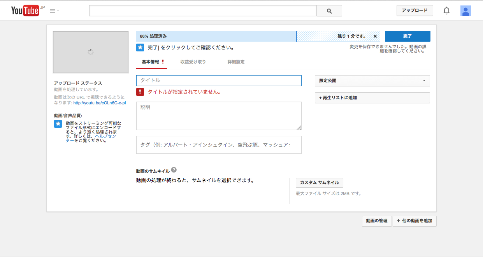Focus the 説明 description text area
Viewport: 483px width, 257px height.
pyautogui.click(x=219, y=116)
